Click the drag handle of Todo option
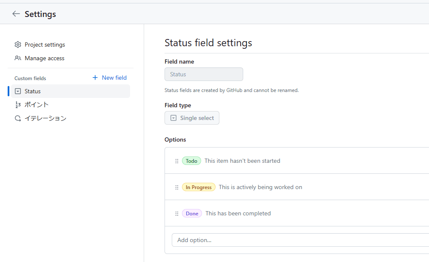The height and width of the screenshot is (262, 429). (177, 161)
